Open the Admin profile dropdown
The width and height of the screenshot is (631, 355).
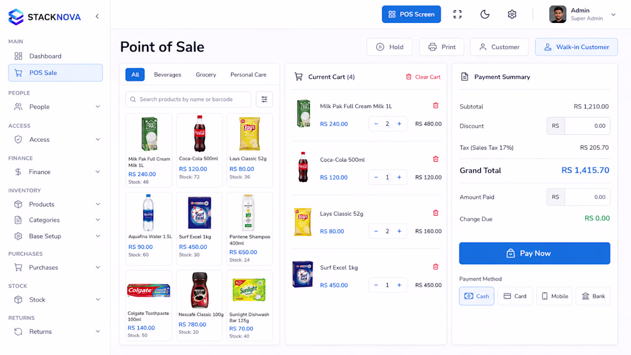pos(583,14)
